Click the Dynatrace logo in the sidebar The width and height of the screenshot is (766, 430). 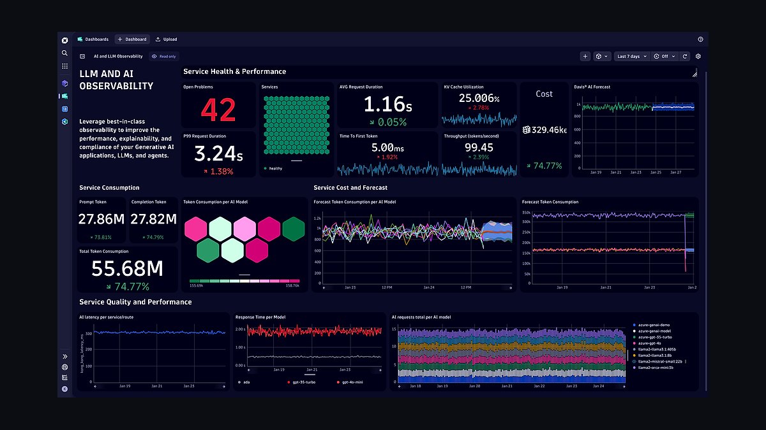[64, 40]
